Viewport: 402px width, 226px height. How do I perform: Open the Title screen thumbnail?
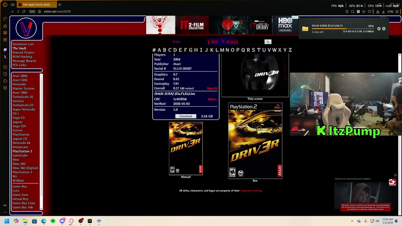255,75
